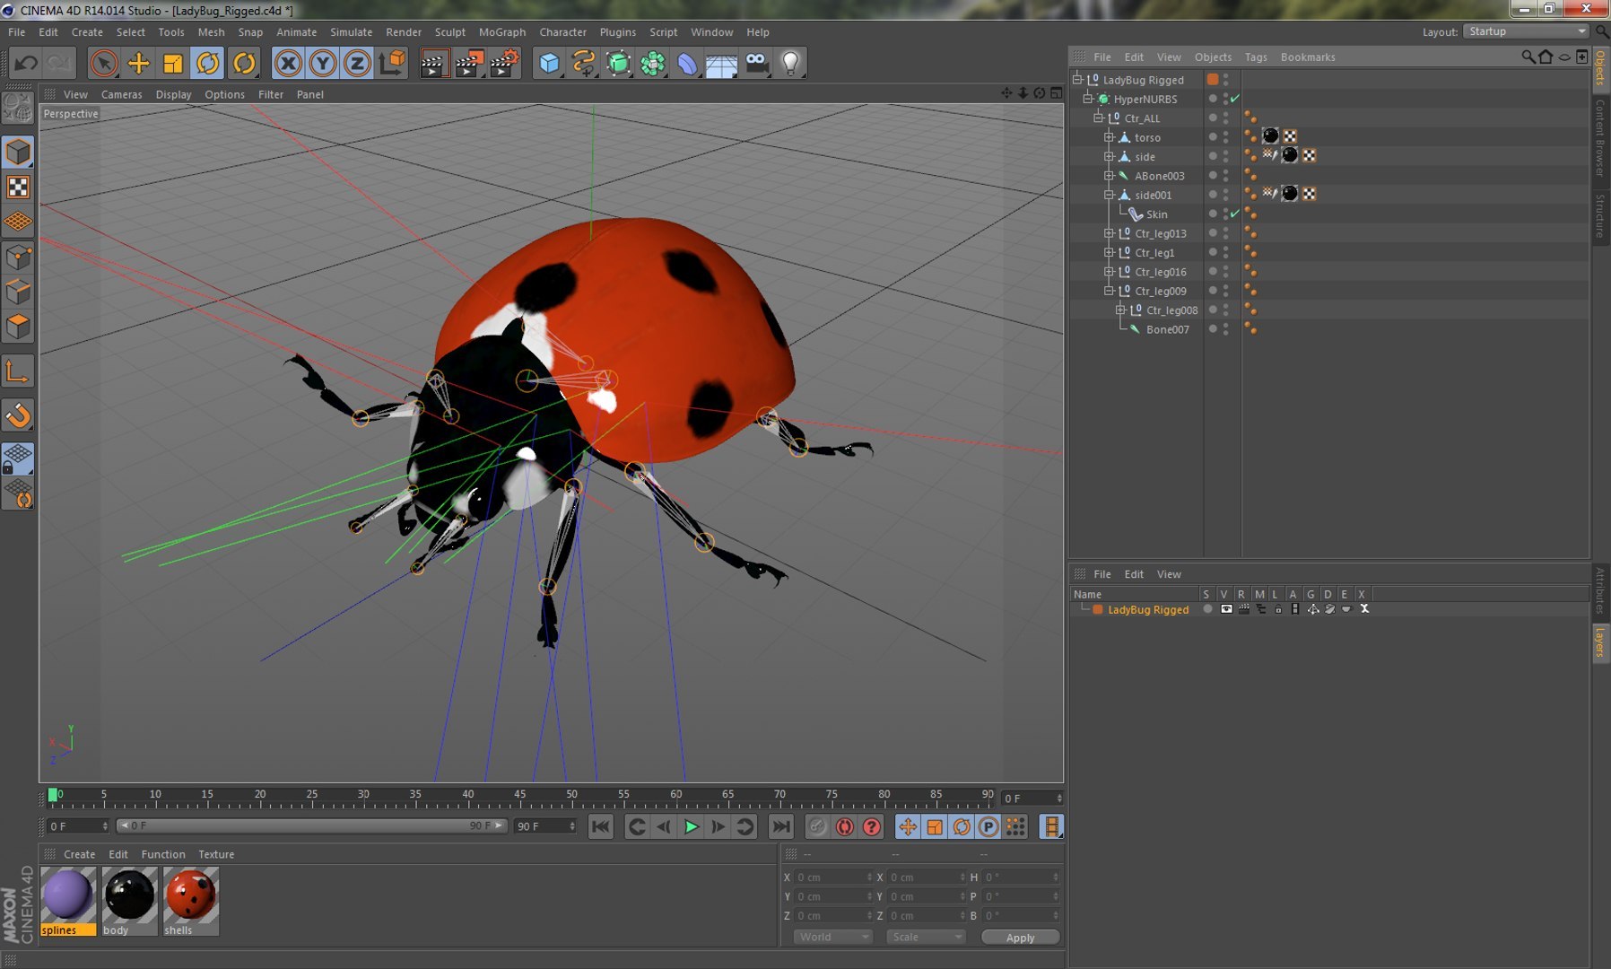
Task: Toggle Enable Axis icon
Action: coord(18,371)
